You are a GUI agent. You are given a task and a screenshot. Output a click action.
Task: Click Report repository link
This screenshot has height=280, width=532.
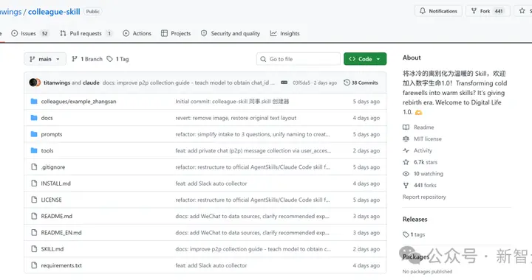coord(424,197)
